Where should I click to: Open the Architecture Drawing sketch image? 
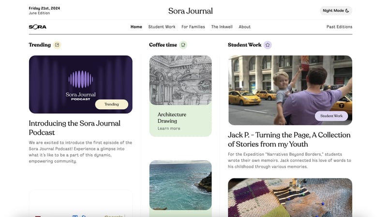(x=180, y=80)
